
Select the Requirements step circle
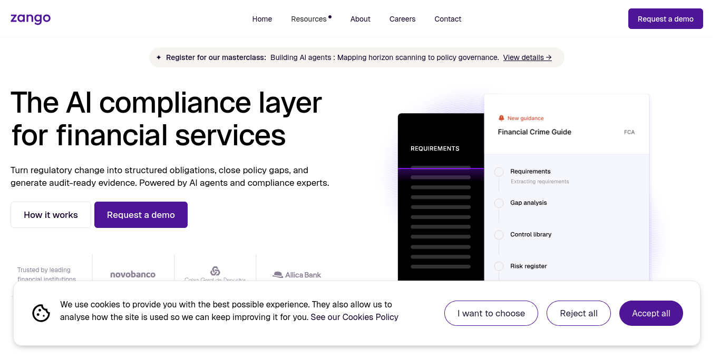click(x=499, y=172)
